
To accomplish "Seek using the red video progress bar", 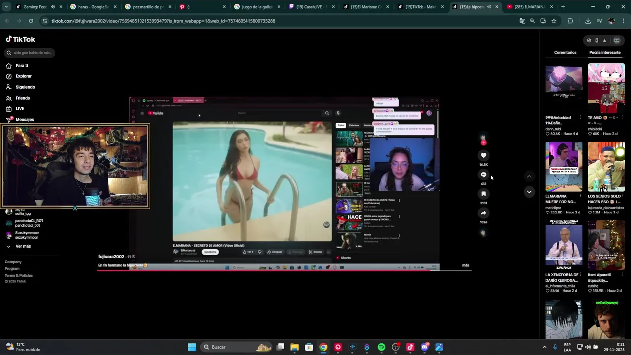I will pos(284,271).
